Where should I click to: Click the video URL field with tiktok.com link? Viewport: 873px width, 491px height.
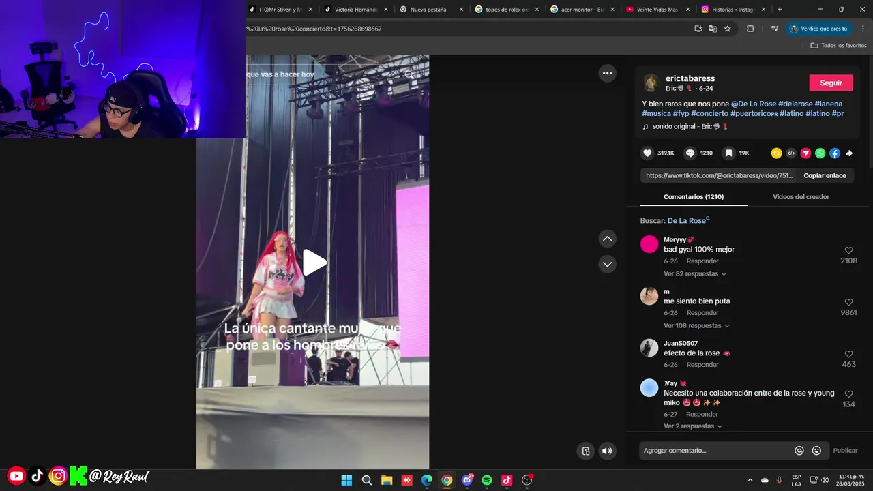720,175
